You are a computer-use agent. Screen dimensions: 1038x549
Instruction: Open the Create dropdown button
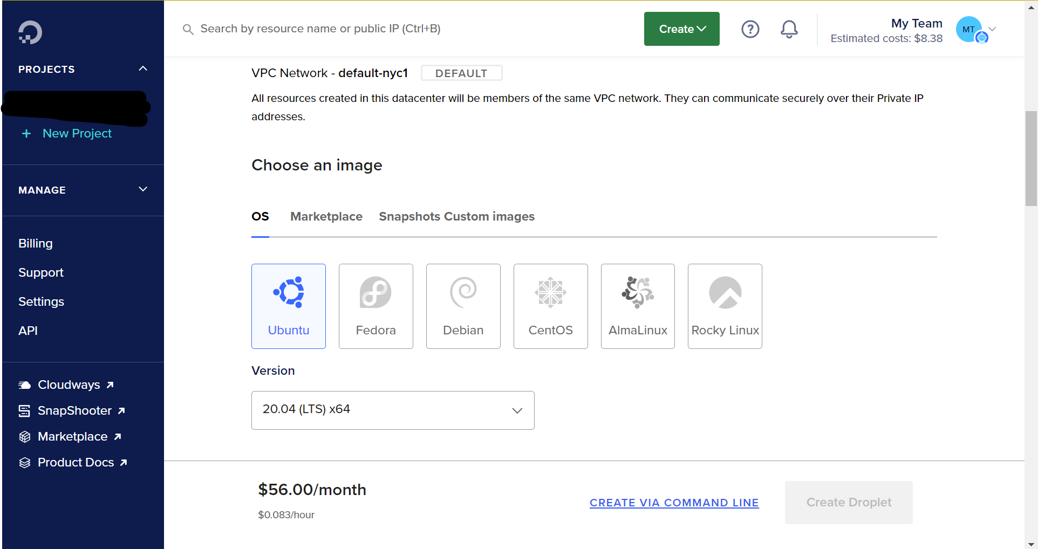coord(682,29)
